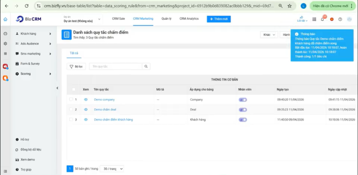Open the apps grid icon in the header
This screenshot has width=358, height=175.
point(314,19)
